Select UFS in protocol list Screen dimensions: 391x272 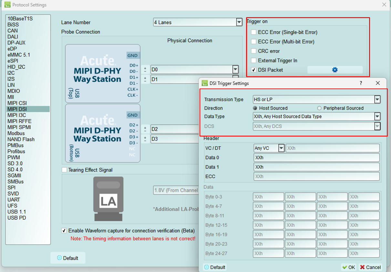pos(12,206)
